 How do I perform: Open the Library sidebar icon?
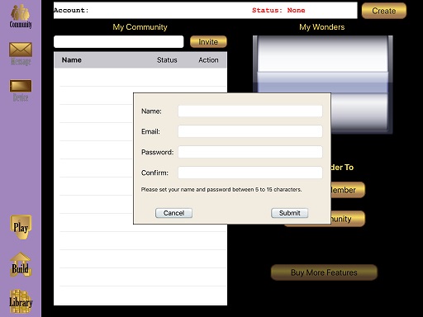(x=21, y=301)
